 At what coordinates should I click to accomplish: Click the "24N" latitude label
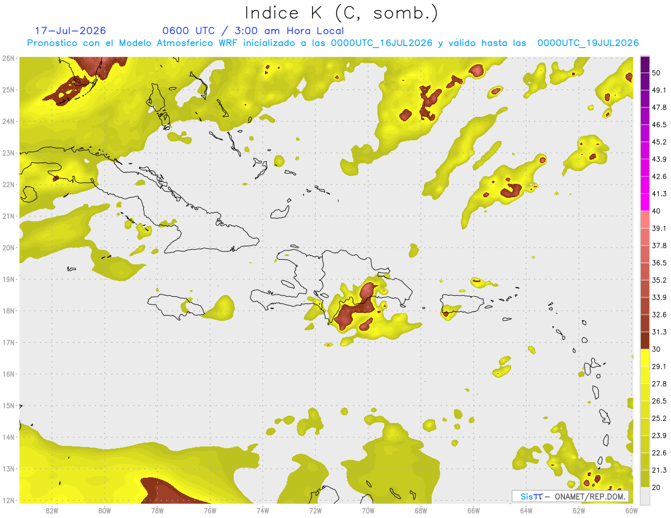[x=8, y=121]
